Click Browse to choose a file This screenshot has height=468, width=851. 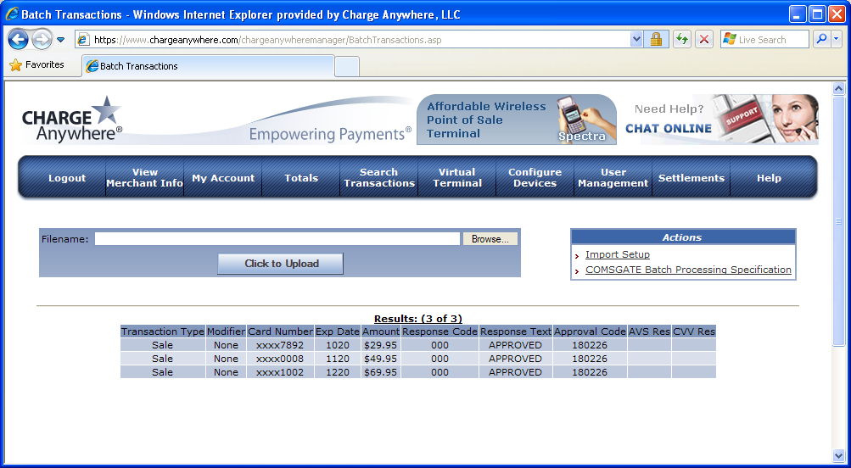[x=490, y=239]
